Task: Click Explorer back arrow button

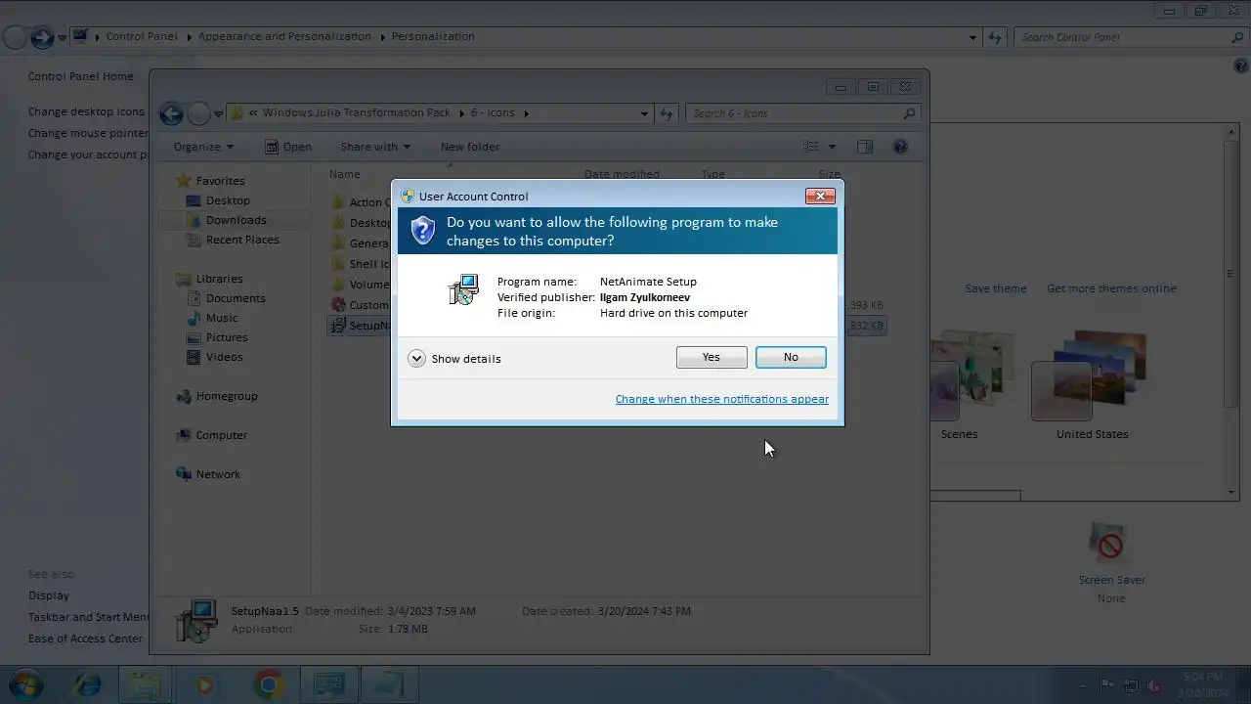Action: click(171, 113)
